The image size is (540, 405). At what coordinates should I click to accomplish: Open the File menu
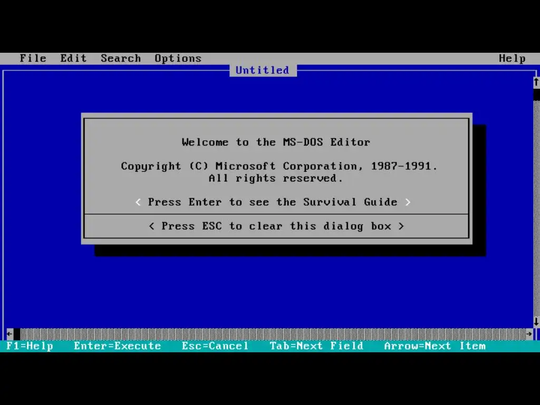point(33,58)
